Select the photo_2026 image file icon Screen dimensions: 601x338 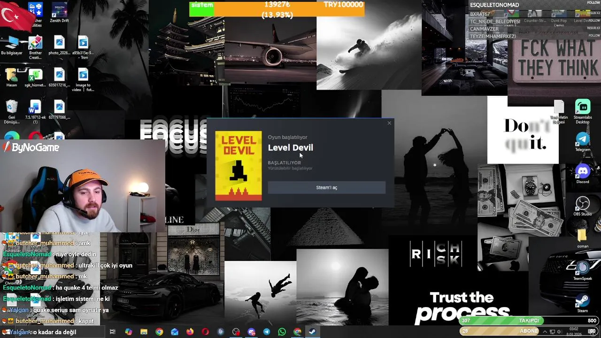click(x=59, y=46)
